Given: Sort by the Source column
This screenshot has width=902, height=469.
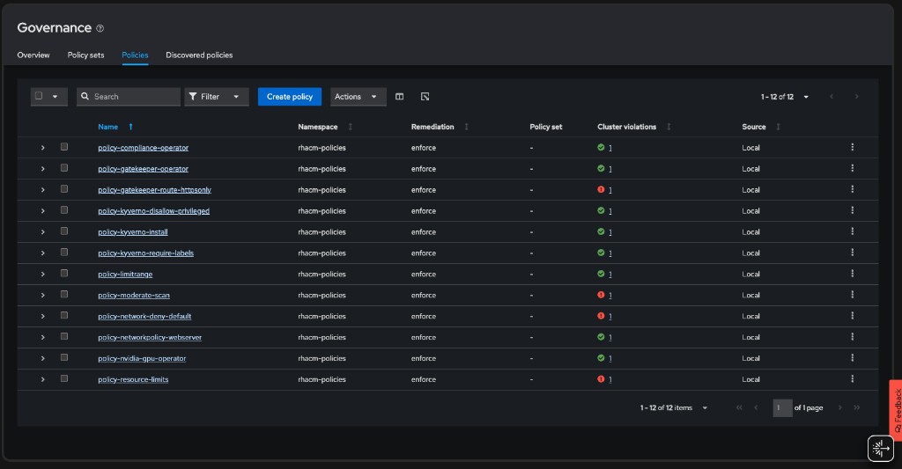Looking at the screenshot, I should (x=778, y=127).
